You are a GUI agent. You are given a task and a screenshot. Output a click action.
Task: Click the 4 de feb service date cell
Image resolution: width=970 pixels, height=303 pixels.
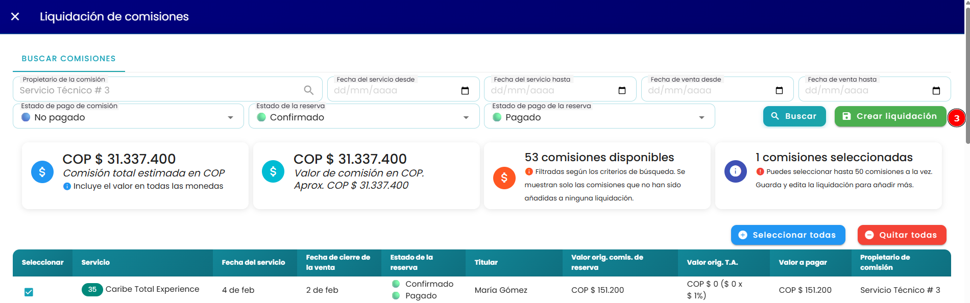pyautogui.click(x=238, y=290)
